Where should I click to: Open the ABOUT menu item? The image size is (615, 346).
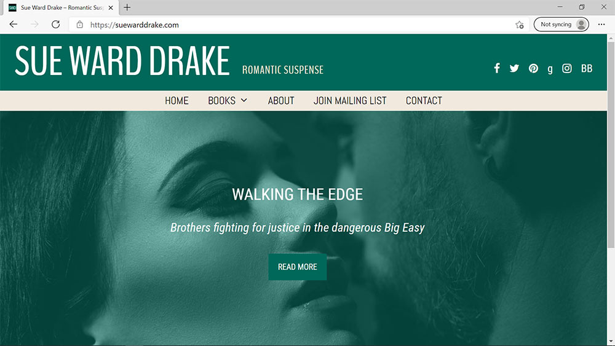281,101
